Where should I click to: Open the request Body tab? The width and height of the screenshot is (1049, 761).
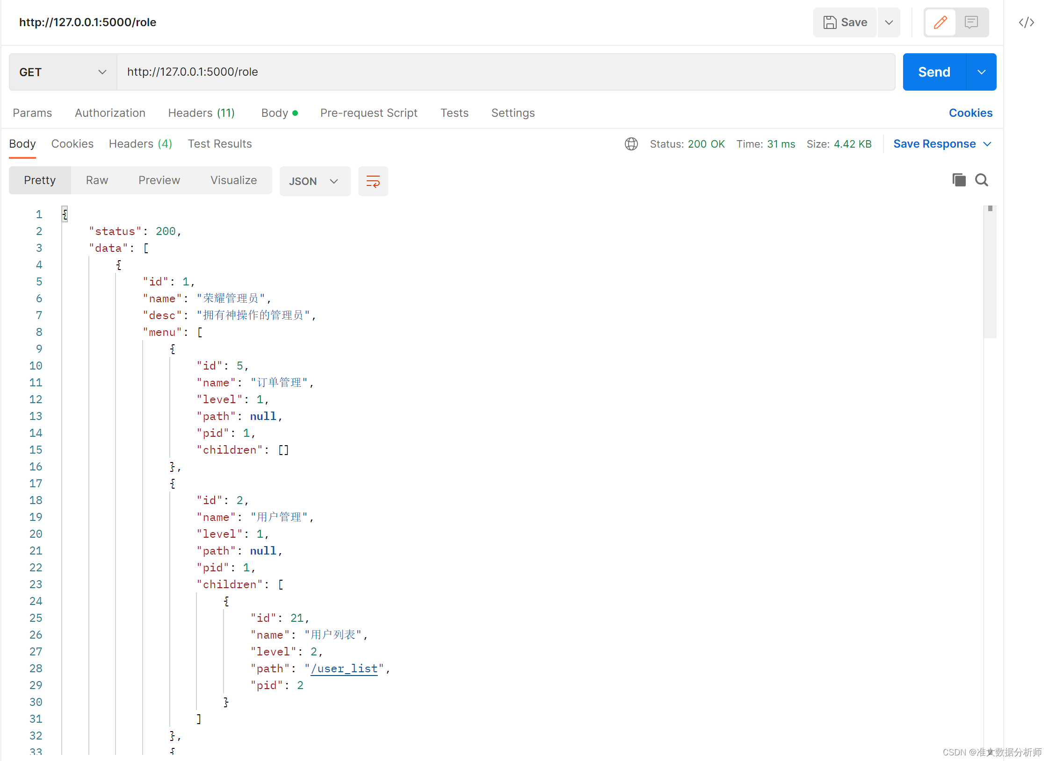pos(279,113)
